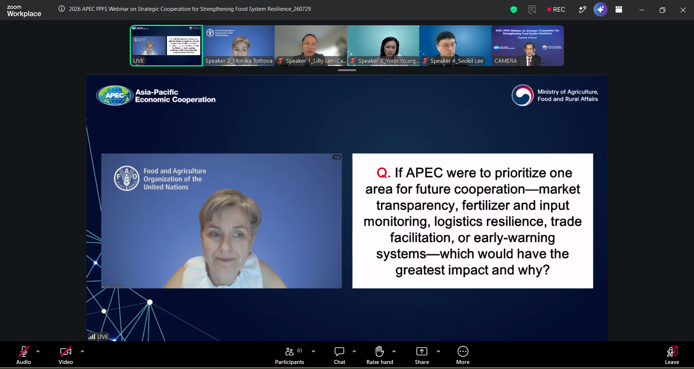The height and width of the screenshot is (369, 694).
Task: Expand participants options arrow
Action: 313,351
